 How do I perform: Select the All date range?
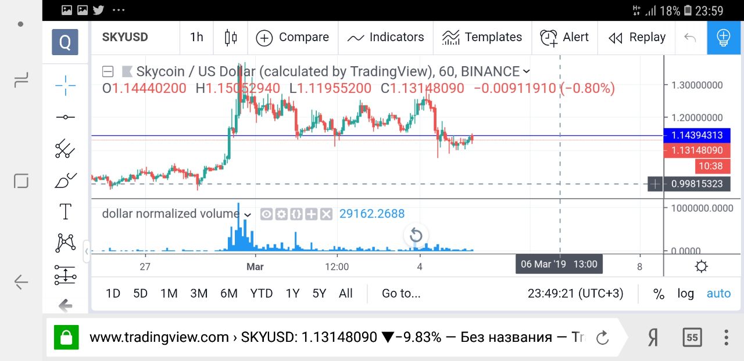(x=346, y=294)
